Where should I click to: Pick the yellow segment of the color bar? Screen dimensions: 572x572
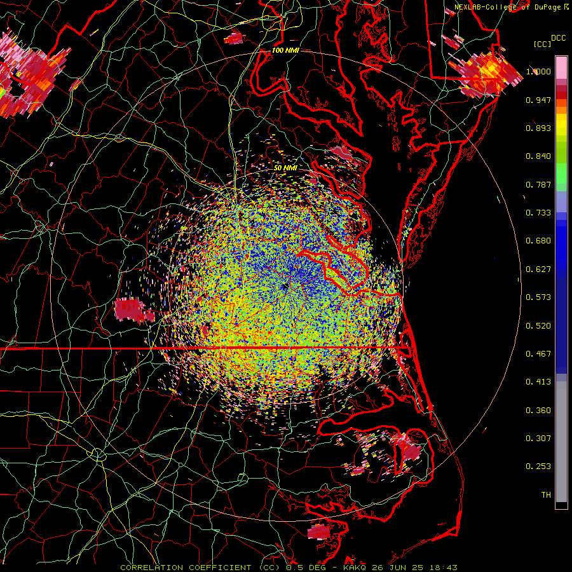561,125
